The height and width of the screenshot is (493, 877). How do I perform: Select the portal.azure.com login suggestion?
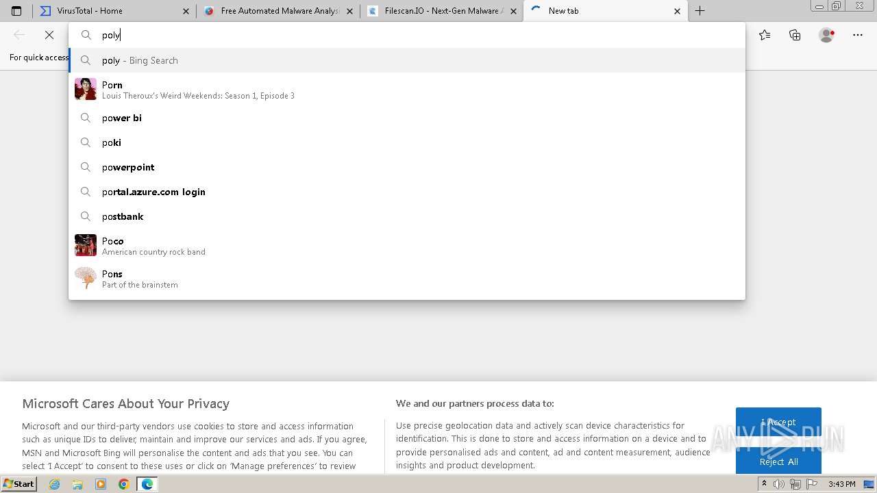(x=407, y=192)
